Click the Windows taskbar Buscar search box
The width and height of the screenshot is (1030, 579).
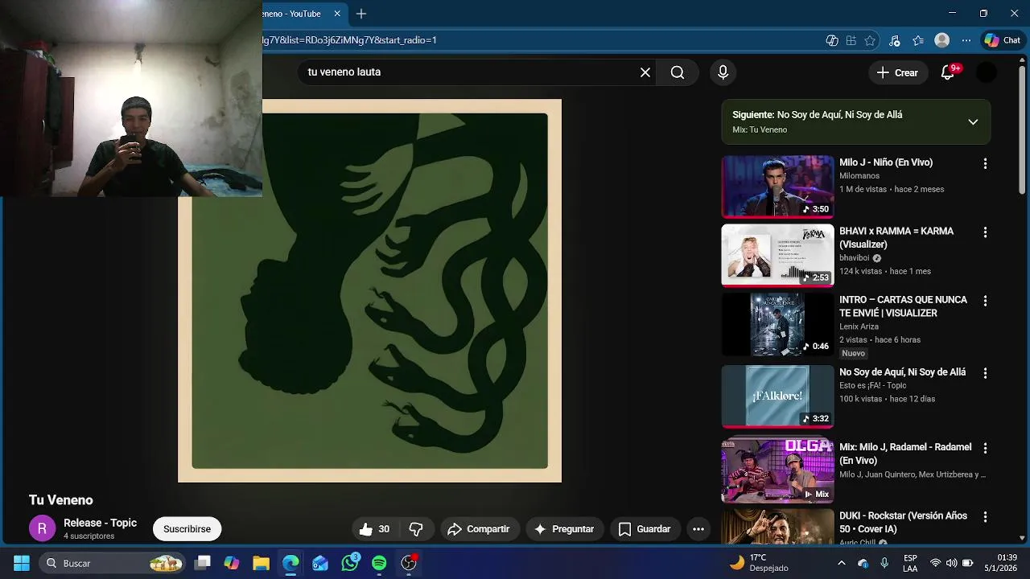click(111, 563)
